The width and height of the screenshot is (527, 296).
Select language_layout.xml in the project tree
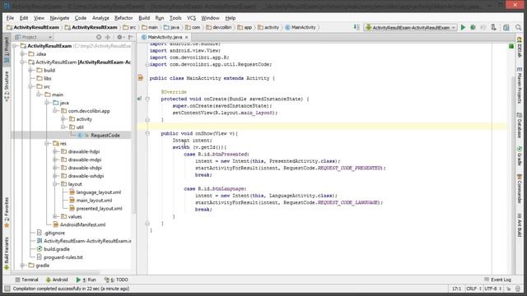[99, 192]
